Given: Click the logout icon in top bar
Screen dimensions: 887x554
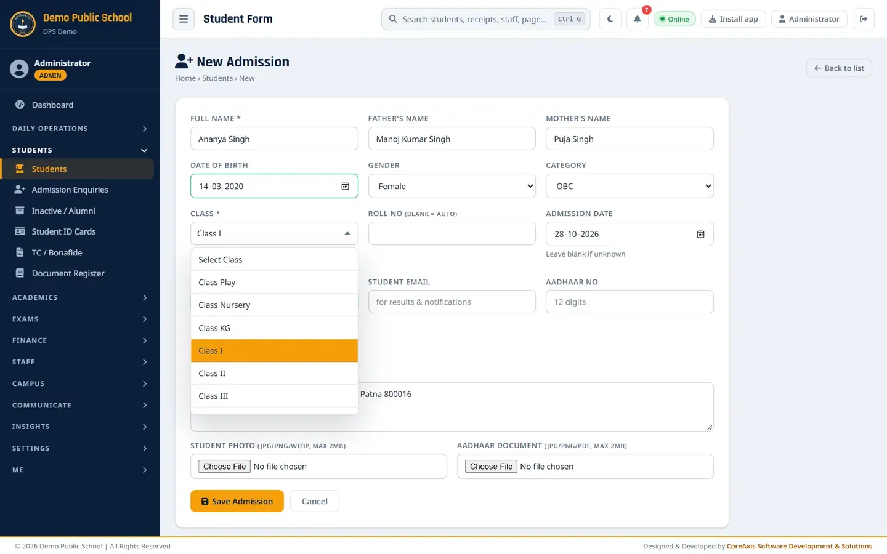Looking at the screenshot, I should pos(864,19).
